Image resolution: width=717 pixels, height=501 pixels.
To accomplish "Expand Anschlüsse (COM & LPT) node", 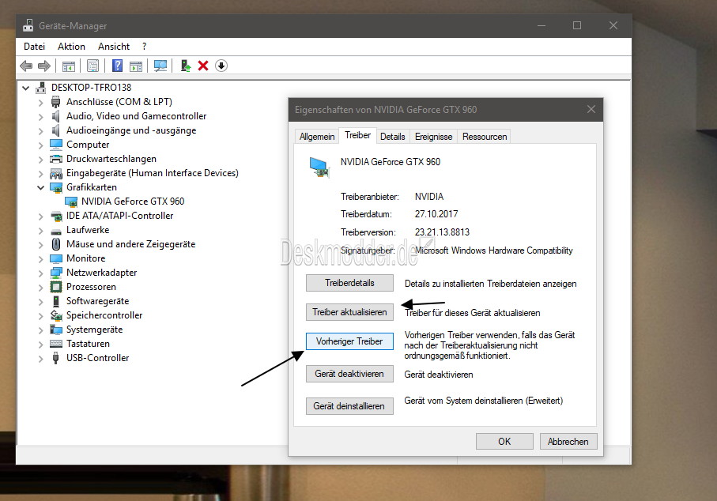I will tap(40, 103).
